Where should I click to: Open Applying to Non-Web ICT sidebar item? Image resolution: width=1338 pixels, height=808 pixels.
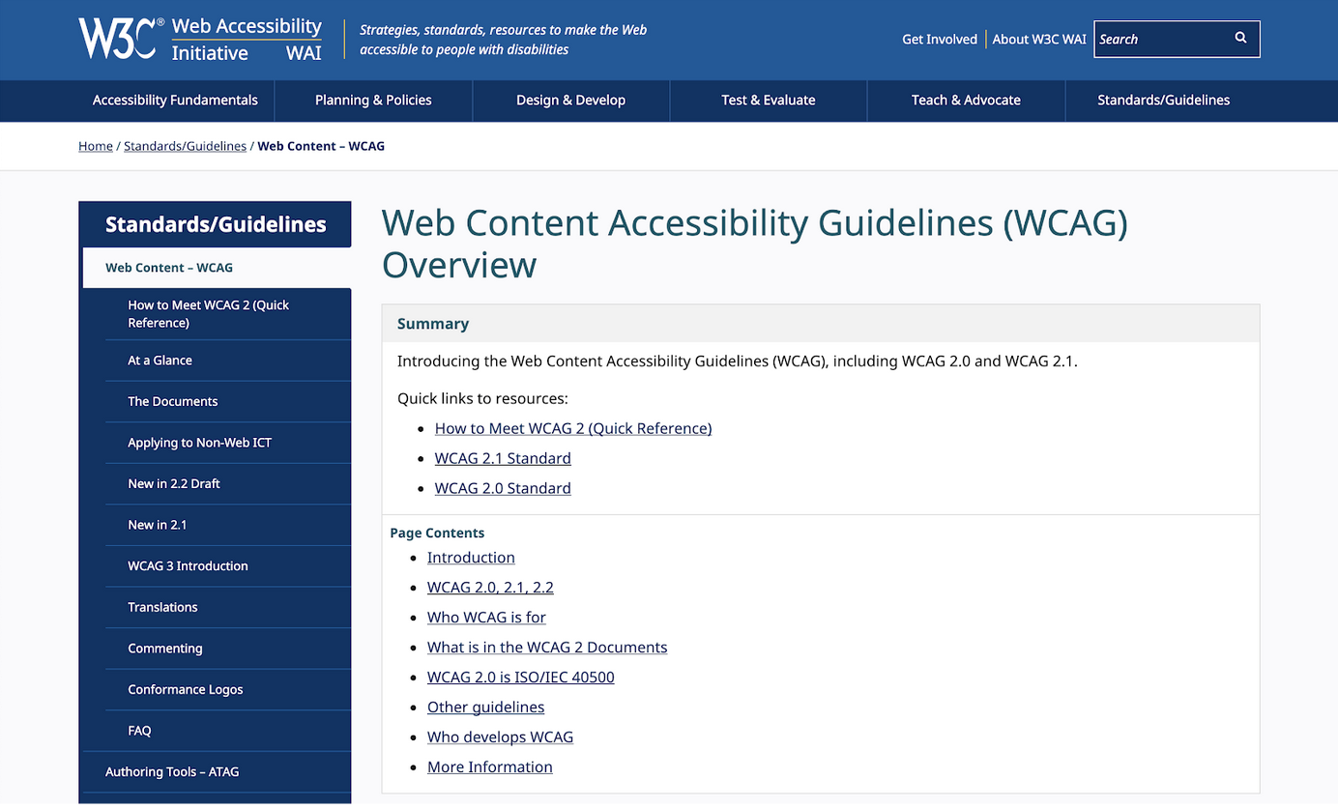(228, 443)
